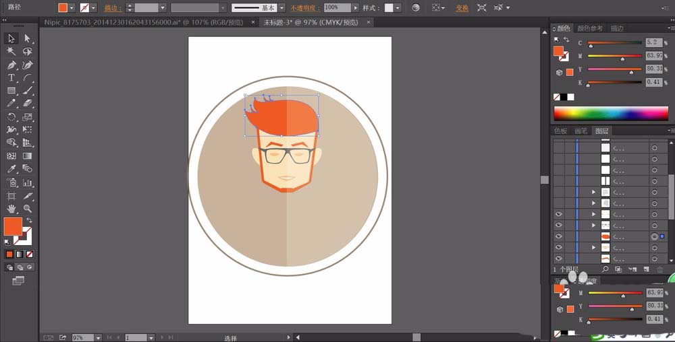The image size is (675, 342).
Task: Select the Scale tool
Action: coord(27,116)
